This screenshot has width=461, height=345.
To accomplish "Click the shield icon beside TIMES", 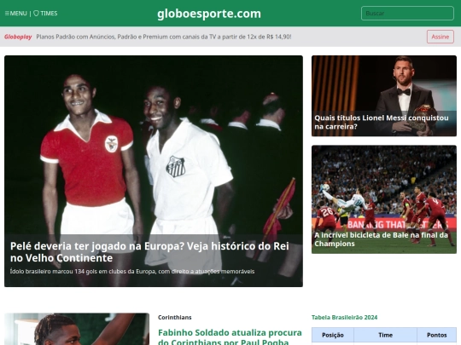I will tap(36, 13).
